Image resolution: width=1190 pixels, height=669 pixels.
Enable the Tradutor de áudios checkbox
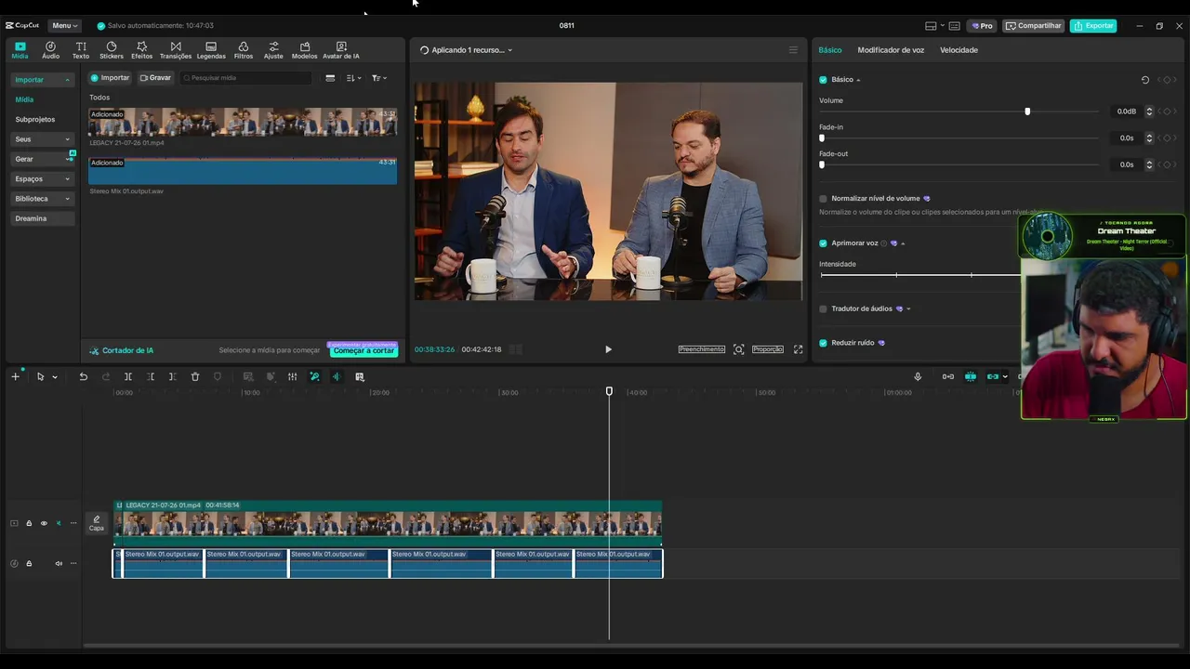(x=823, y=308)
